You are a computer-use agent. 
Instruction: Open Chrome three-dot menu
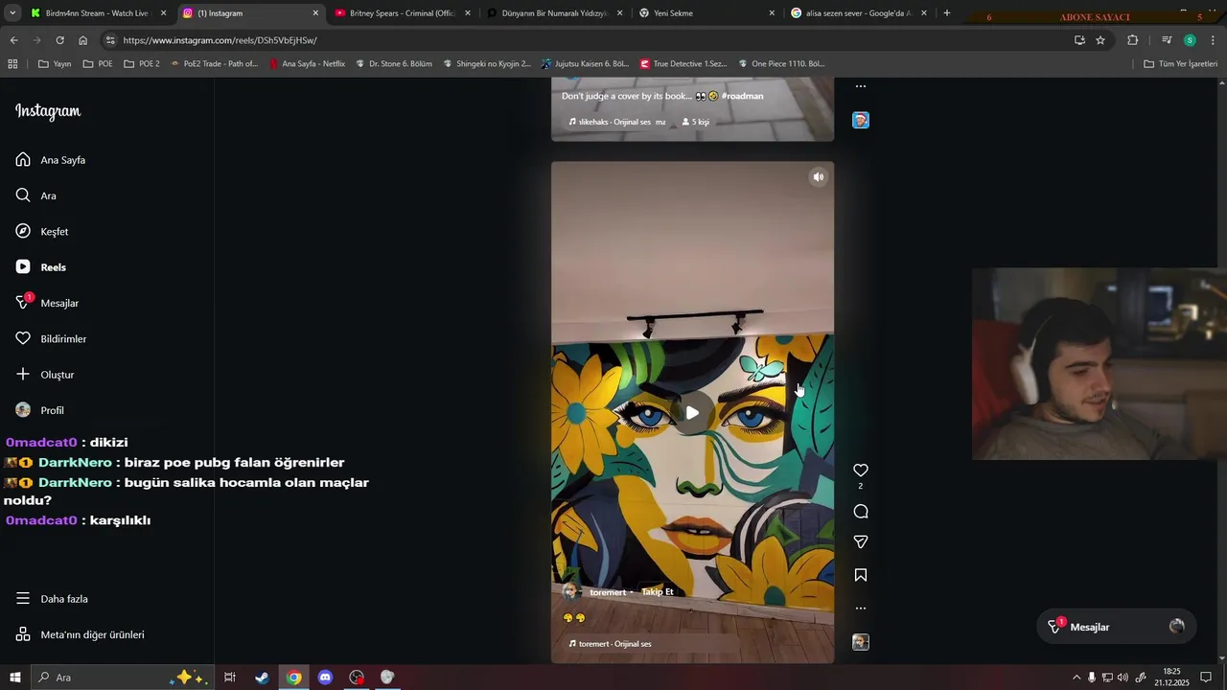pyautogui.click(x=1213, y=40)
